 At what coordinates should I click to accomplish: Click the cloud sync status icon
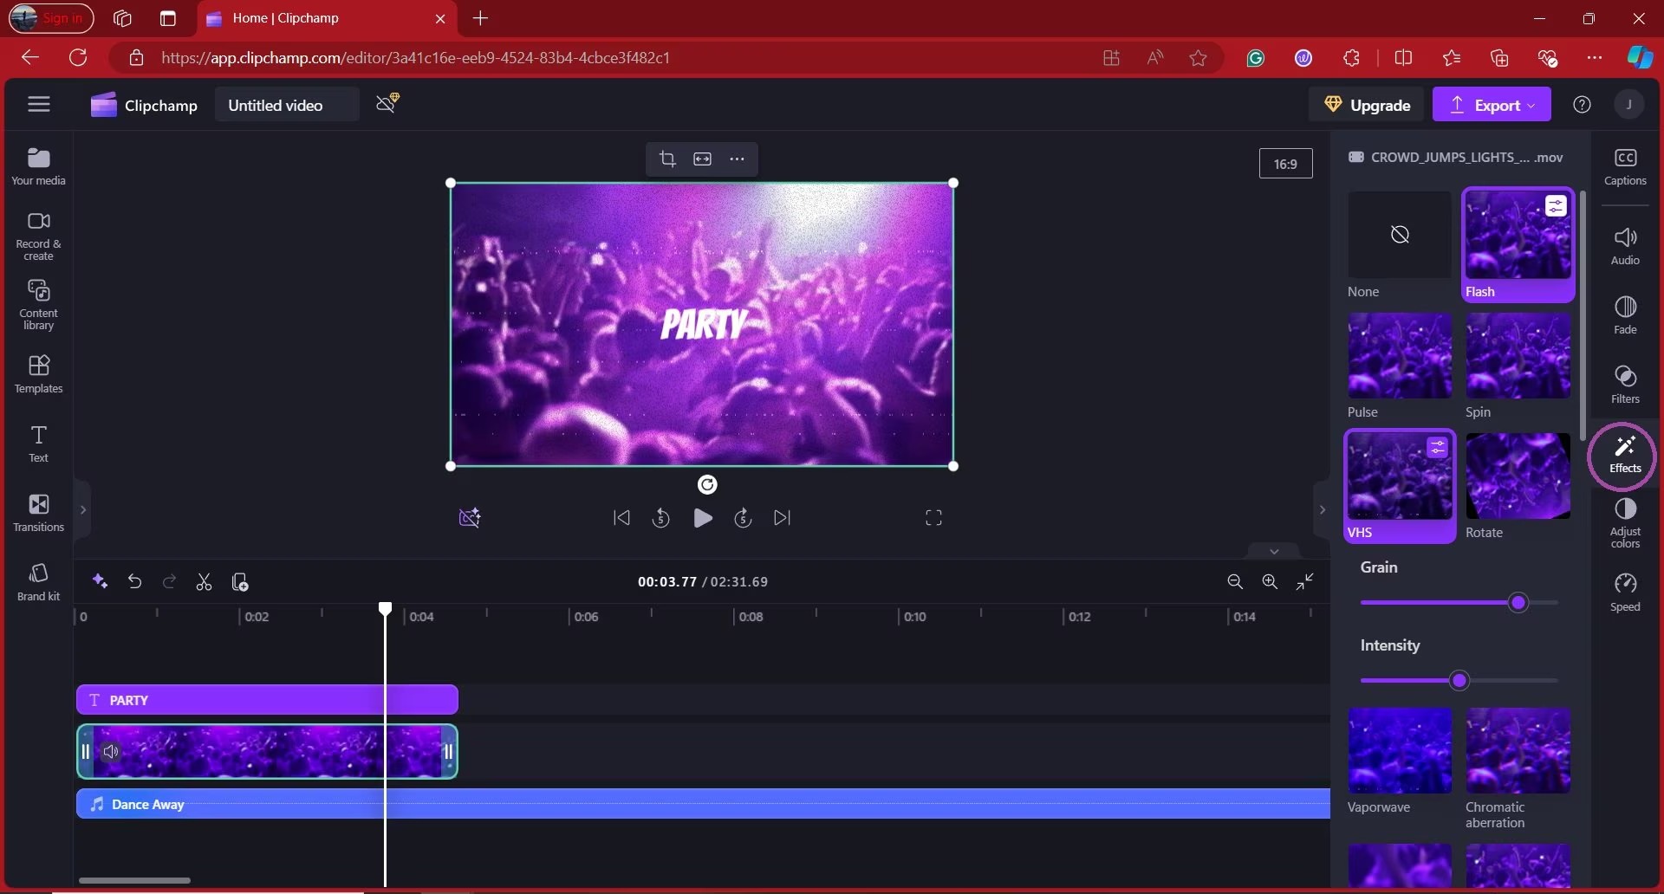[x=387, y=103]
